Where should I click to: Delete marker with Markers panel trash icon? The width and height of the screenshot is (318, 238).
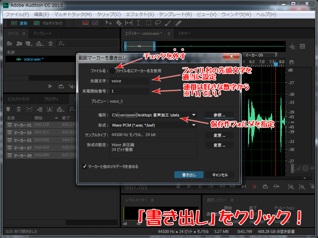pos(18,109)
